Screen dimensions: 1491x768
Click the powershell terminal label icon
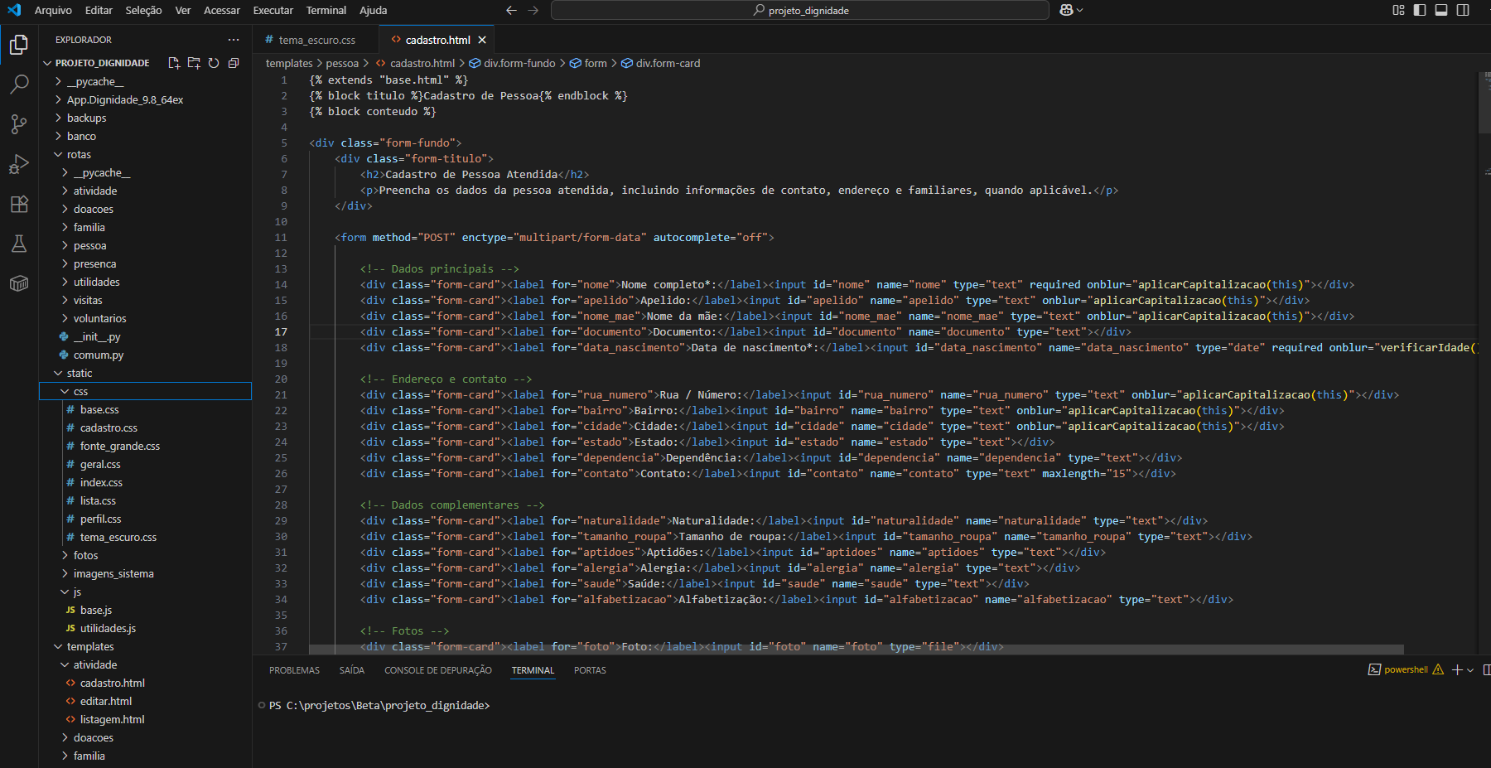[x=1374, y=669]
